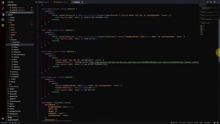Screen dimensions: 220x124
Task: Open login.js in the screen folder
Action: tap(15, 64)
